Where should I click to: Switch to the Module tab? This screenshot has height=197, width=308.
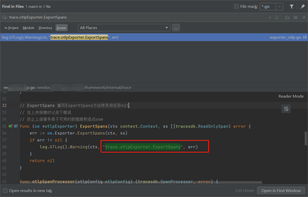29,28
